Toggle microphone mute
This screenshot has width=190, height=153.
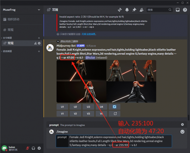click(28, 148)
